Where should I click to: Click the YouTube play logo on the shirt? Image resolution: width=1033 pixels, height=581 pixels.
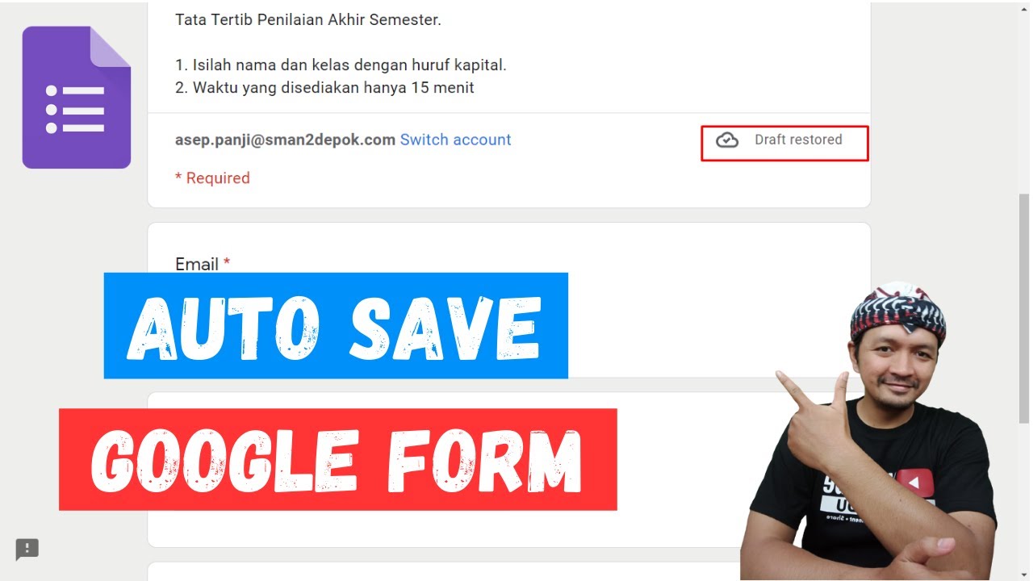click(x=914, y=483)
